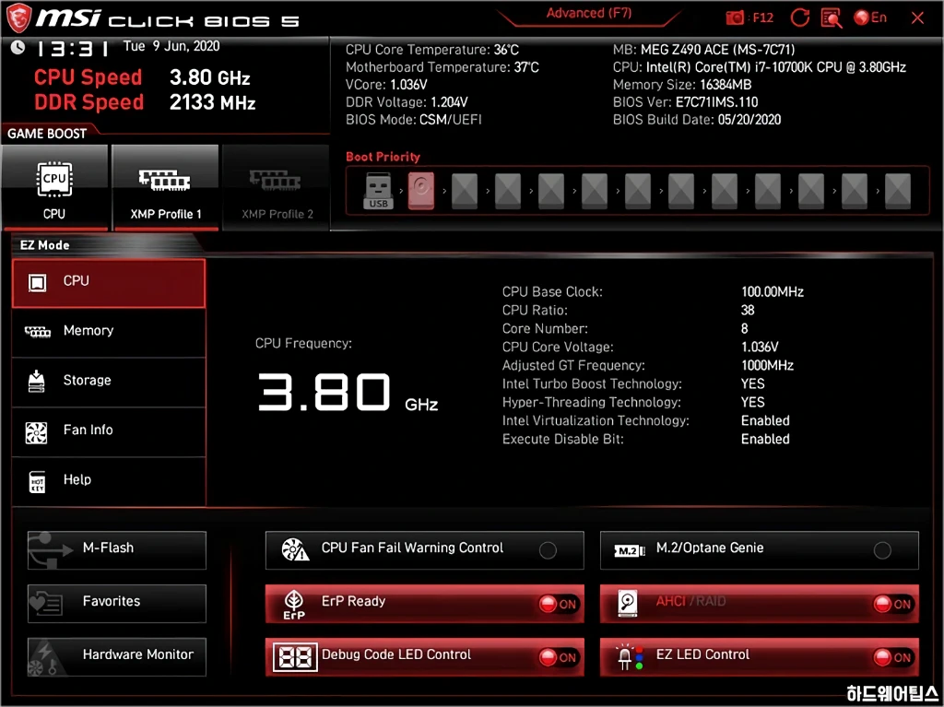This screenshot has height=707, width=944.
Task: Select the last boot priority slot
Action: (898, 191)
